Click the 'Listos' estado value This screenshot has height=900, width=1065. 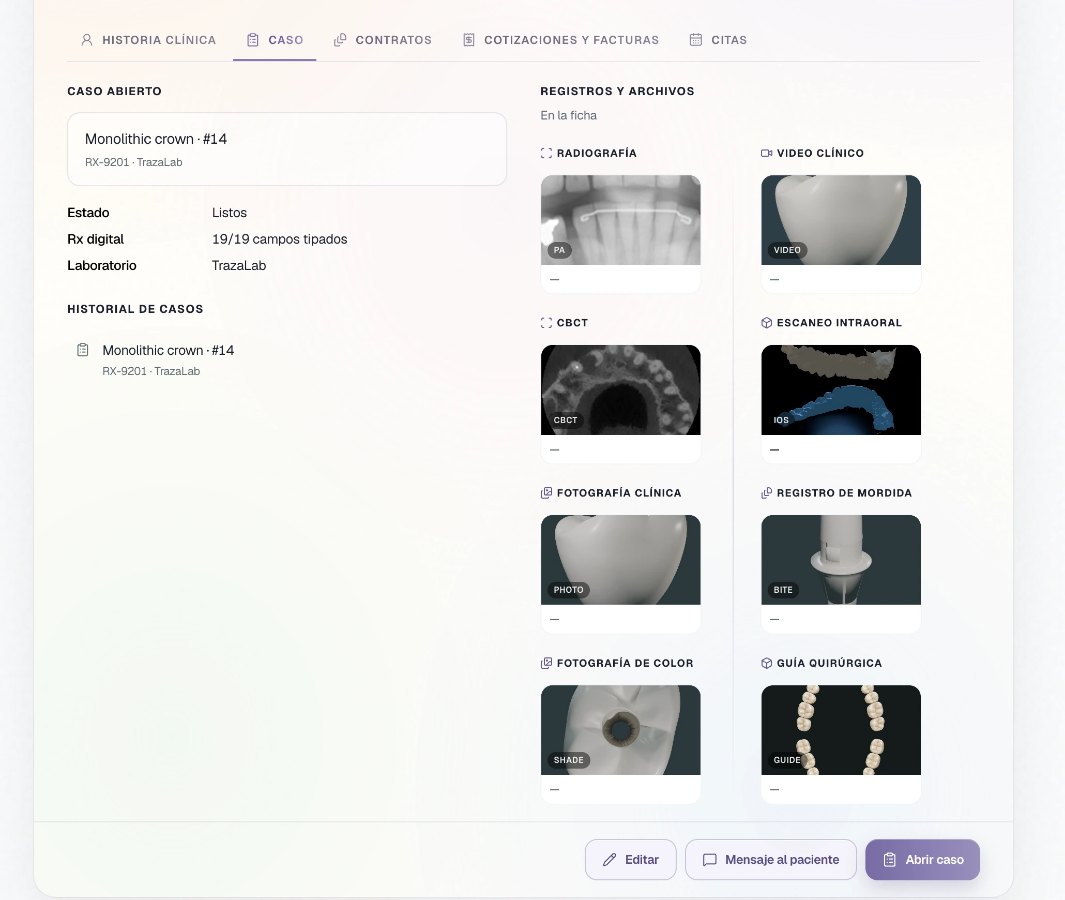coord(230,213)
